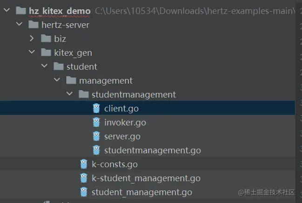Click the studentmanagement folder icon

pos(84,94)
